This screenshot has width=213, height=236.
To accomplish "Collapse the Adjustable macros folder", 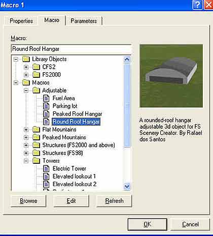I will point(26,91).
